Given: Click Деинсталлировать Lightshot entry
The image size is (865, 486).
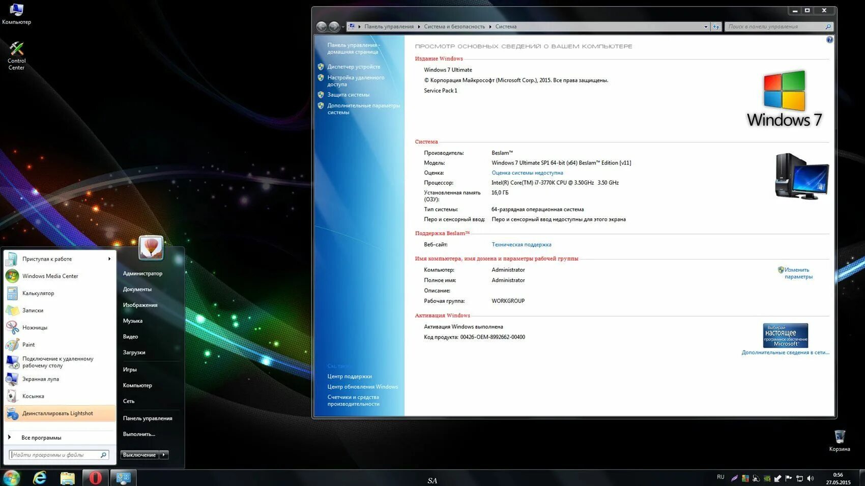Looking at the screenshot, I should click(60, 413).
